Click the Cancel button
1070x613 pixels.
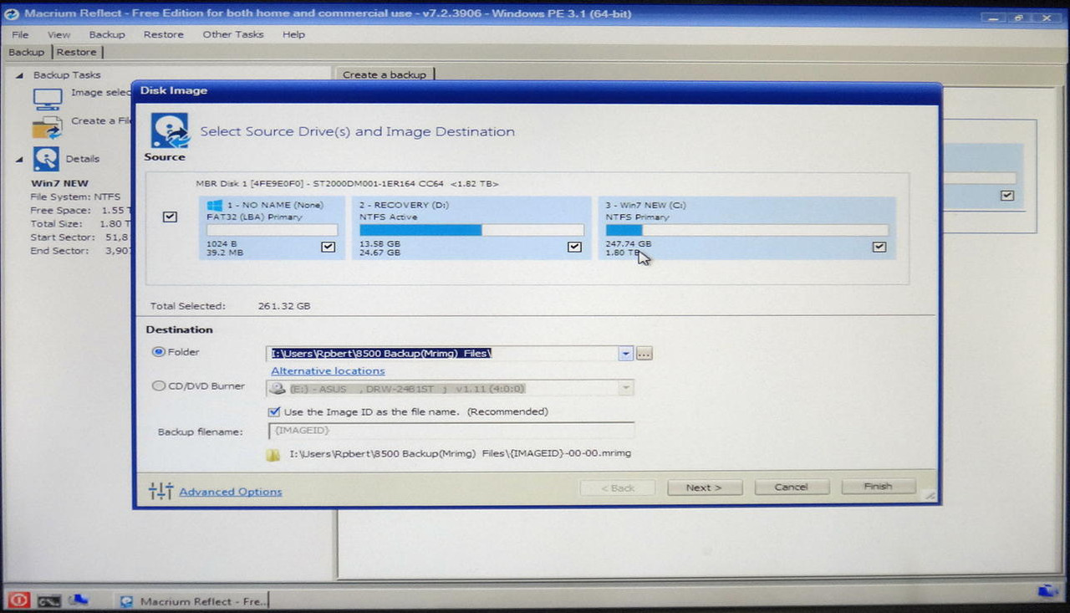[x=791, y=487]
